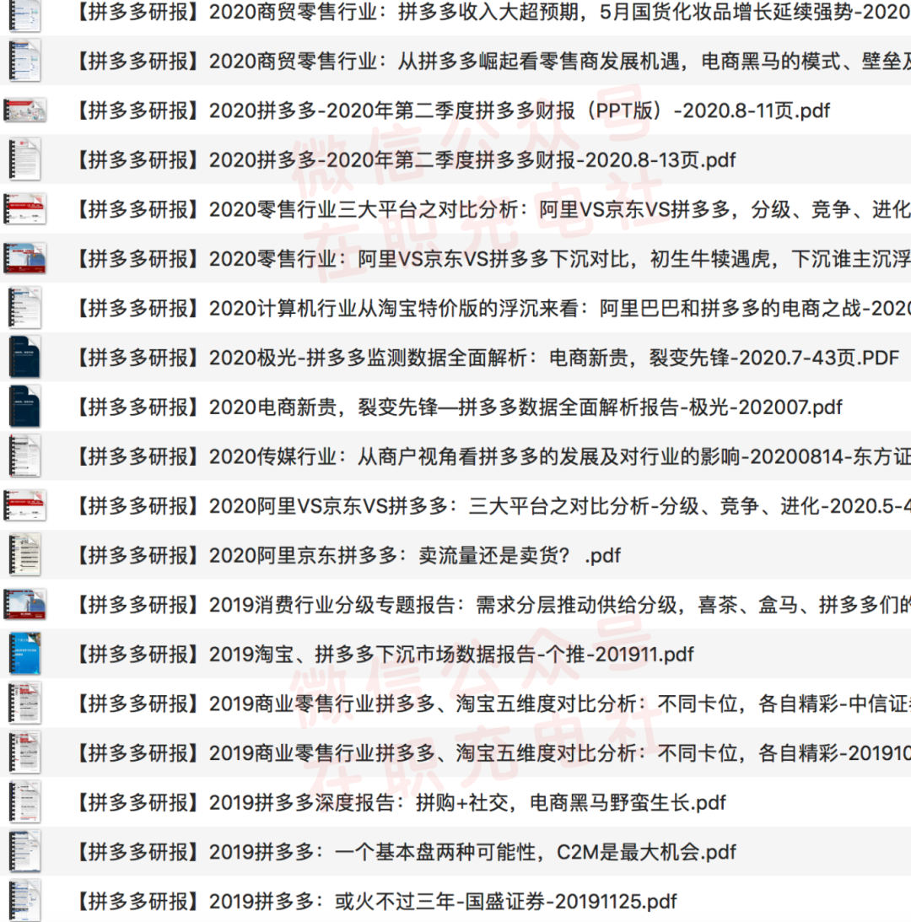
Task: Click the icon of '第二季度拼多多财报-2020.8-13页.pdf'
Action: click(x=24, y=159)
